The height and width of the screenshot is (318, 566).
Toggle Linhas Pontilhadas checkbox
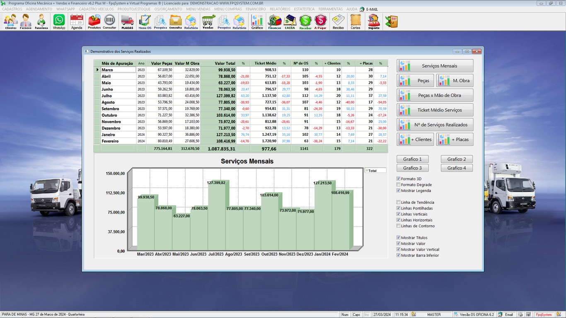(x=399, y=208)
